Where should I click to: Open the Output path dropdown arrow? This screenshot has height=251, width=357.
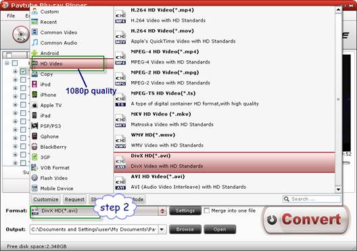(162, 229)
